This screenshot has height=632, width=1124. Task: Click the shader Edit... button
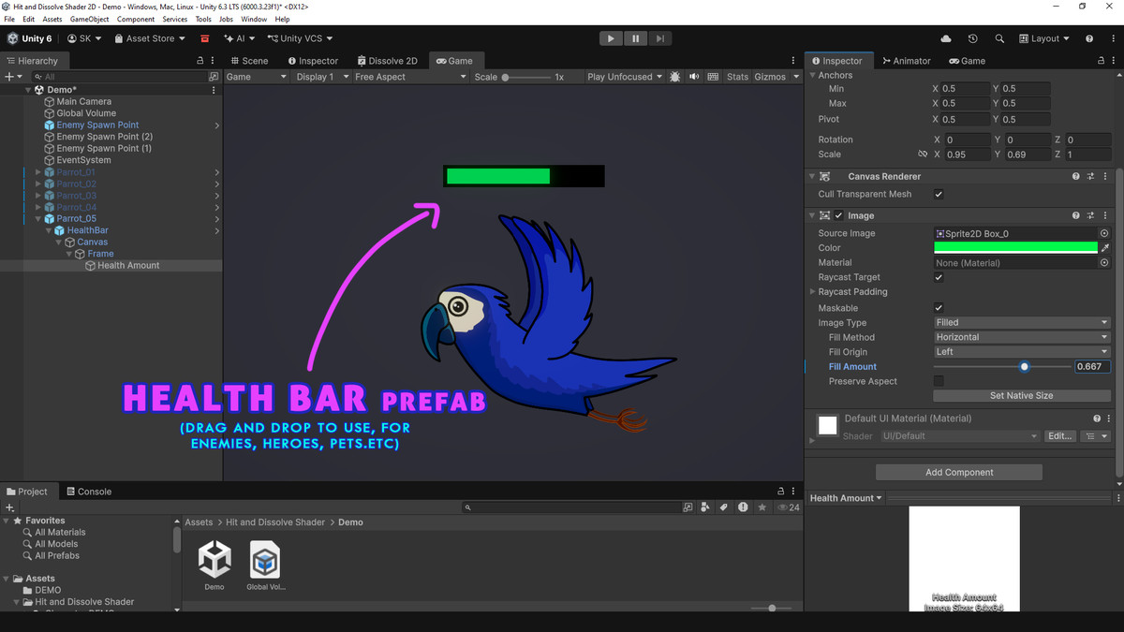pyautogui.click(x=1059, y=436)
